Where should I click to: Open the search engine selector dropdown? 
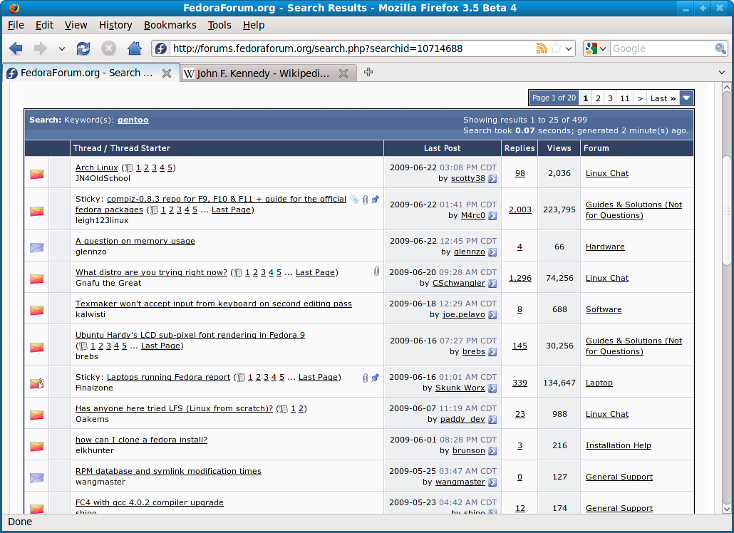click(x=602, y=48)
